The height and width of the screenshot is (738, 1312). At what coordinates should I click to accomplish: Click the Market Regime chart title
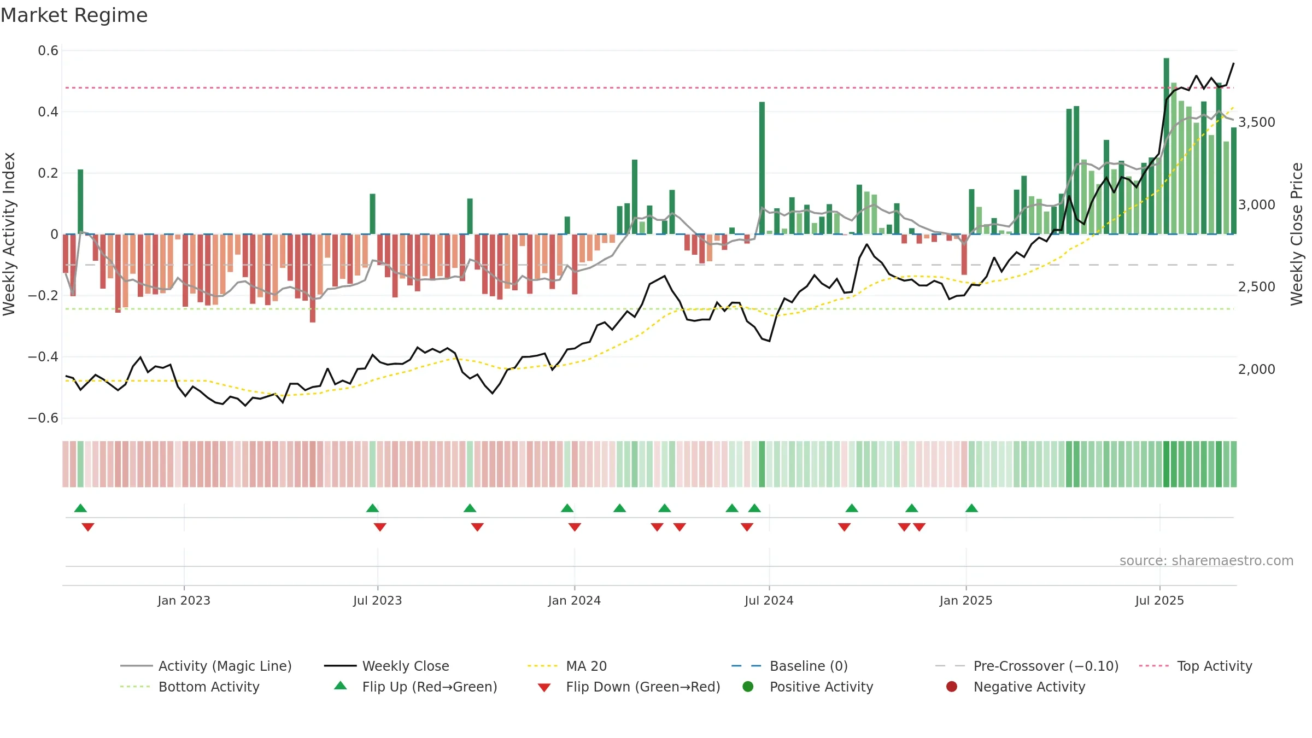click(x=74, y=15)
